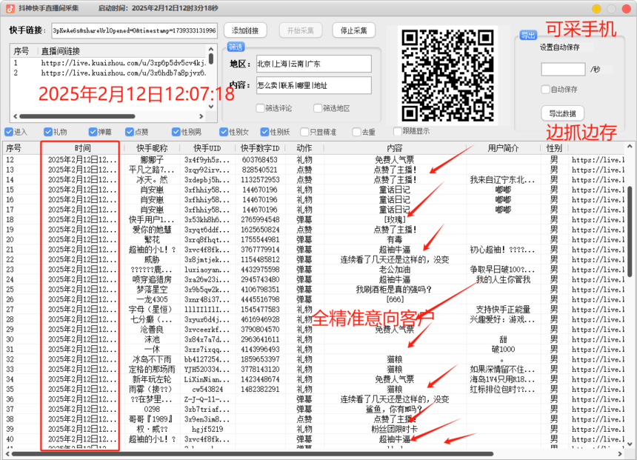
Task: Click the 内容 filter input field
Action: pos(313,85)
